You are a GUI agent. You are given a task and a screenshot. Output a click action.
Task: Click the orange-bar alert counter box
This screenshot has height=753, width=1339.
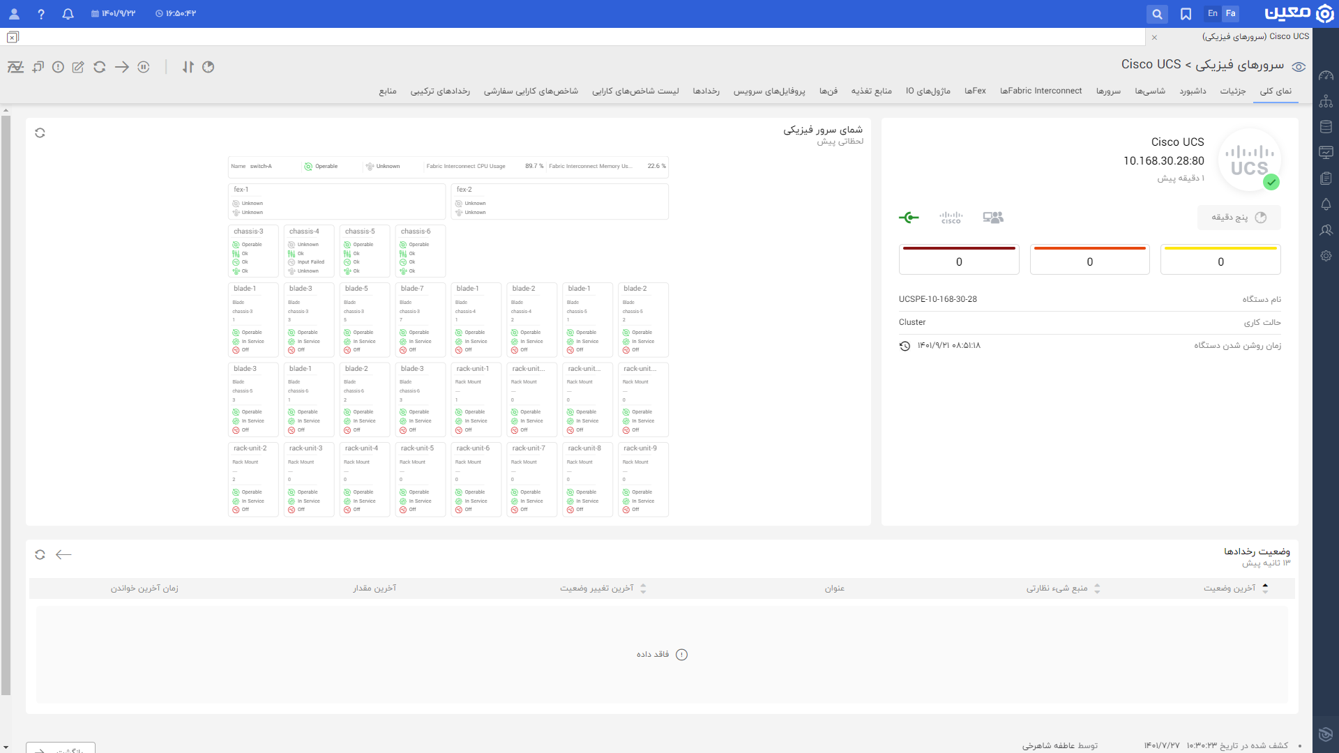coord(1089,259)
